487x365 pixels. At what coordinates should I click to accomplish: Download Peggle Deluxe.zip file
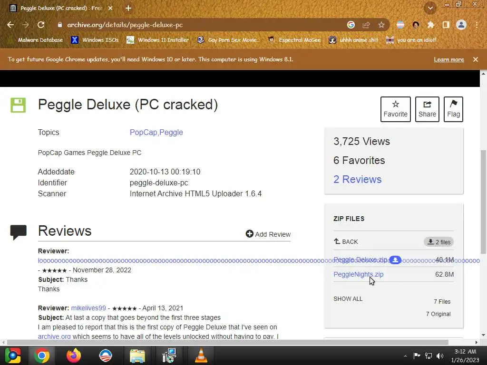click(x=360, y=259)
